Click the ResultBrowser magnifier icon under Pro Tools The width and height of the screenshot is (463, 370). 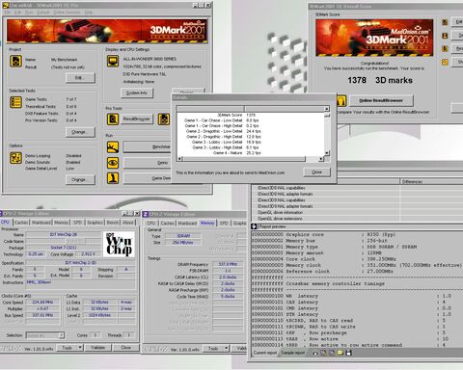(113, 119)
